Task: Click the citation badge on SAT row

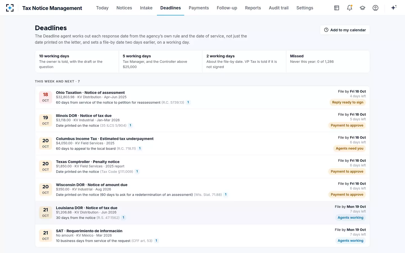Action: (x=156, y=241)
